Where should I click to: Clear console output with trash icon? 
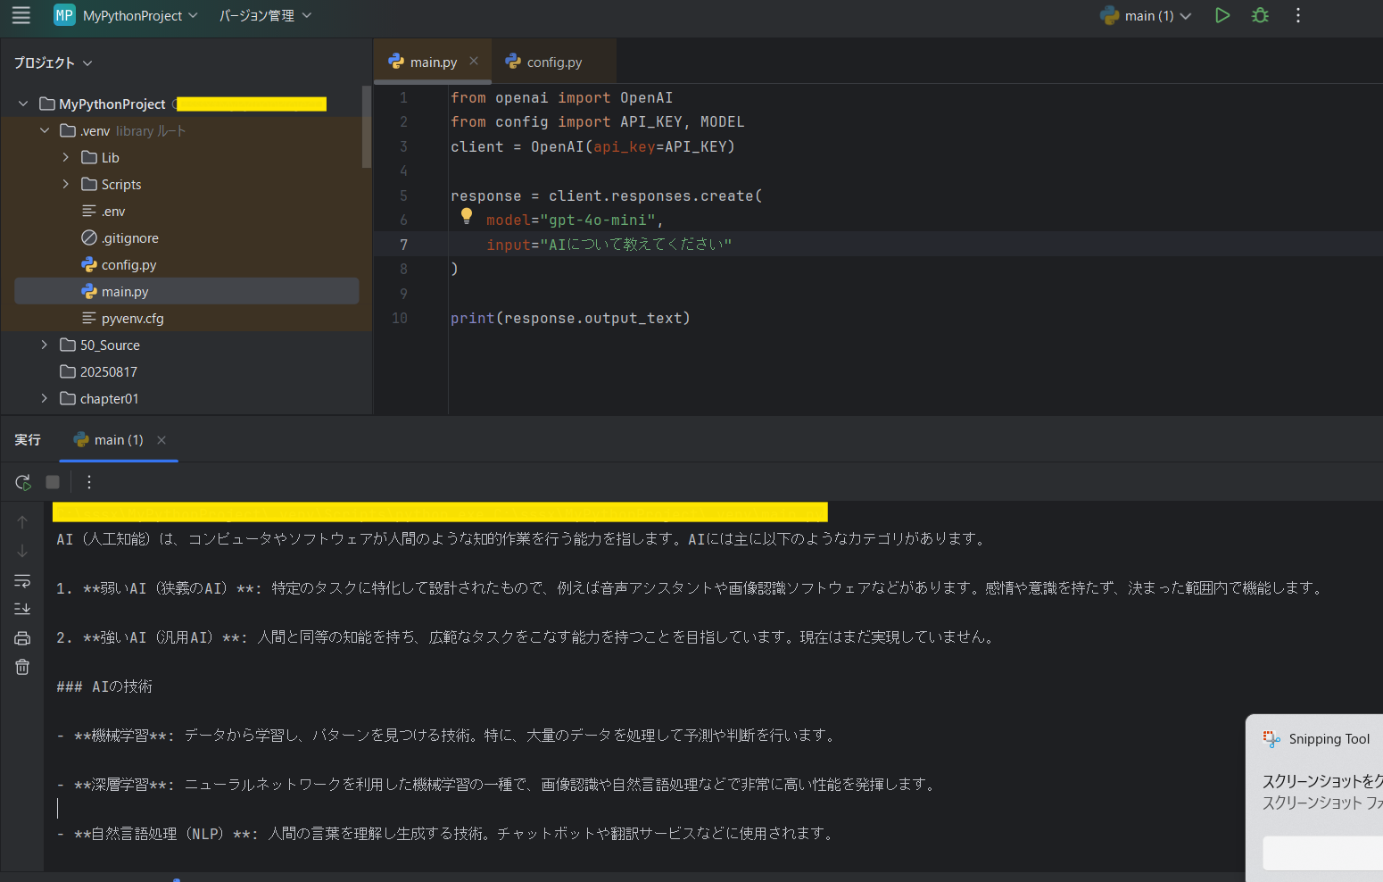tap(22, 667)
